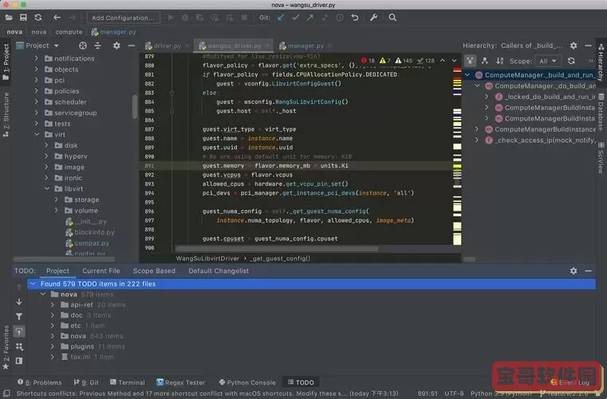Click the callee hierarchy icon
Screen dimensions: 607x399
click(485, 61)
